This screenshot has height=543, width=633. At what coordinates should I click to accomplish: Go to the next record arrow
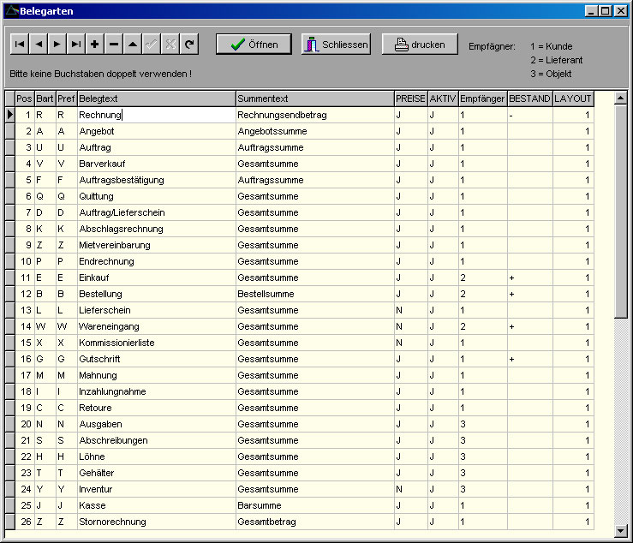57,44
